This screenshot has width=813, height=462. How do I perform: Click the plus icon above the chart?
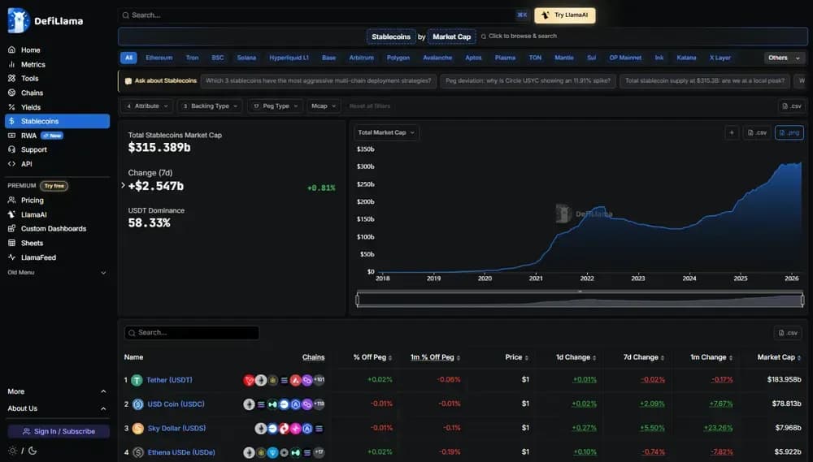coord(731,132)
